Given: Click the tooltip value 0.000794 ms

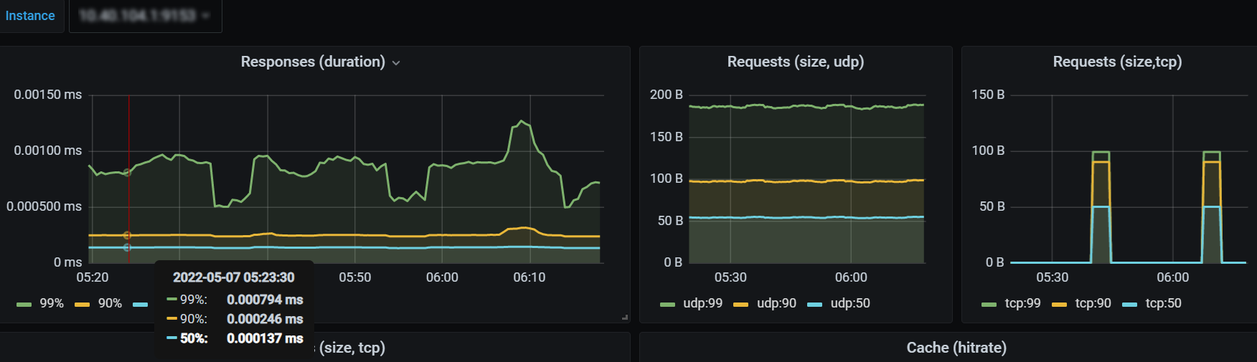Looking at the screenshot, I should tap(265, 300).
